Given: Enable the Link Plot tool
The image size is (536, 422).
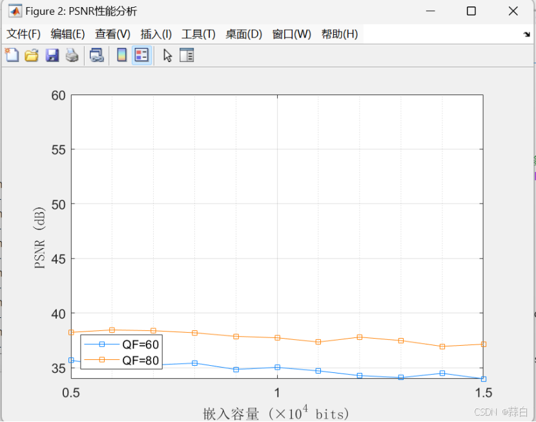Looking at the screenshot, I should [x=97, y=55].
